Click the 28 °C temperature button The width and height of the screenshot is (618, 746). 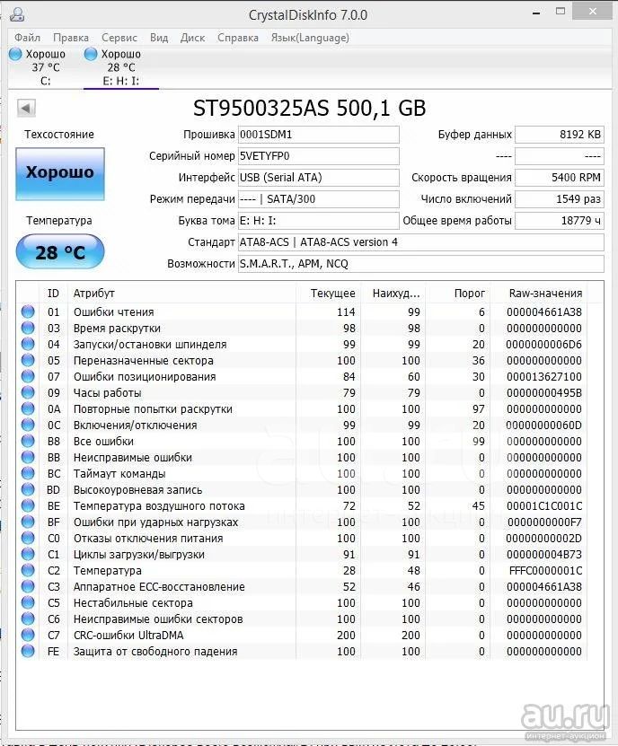pyautogui.click(x=60, y=251)
